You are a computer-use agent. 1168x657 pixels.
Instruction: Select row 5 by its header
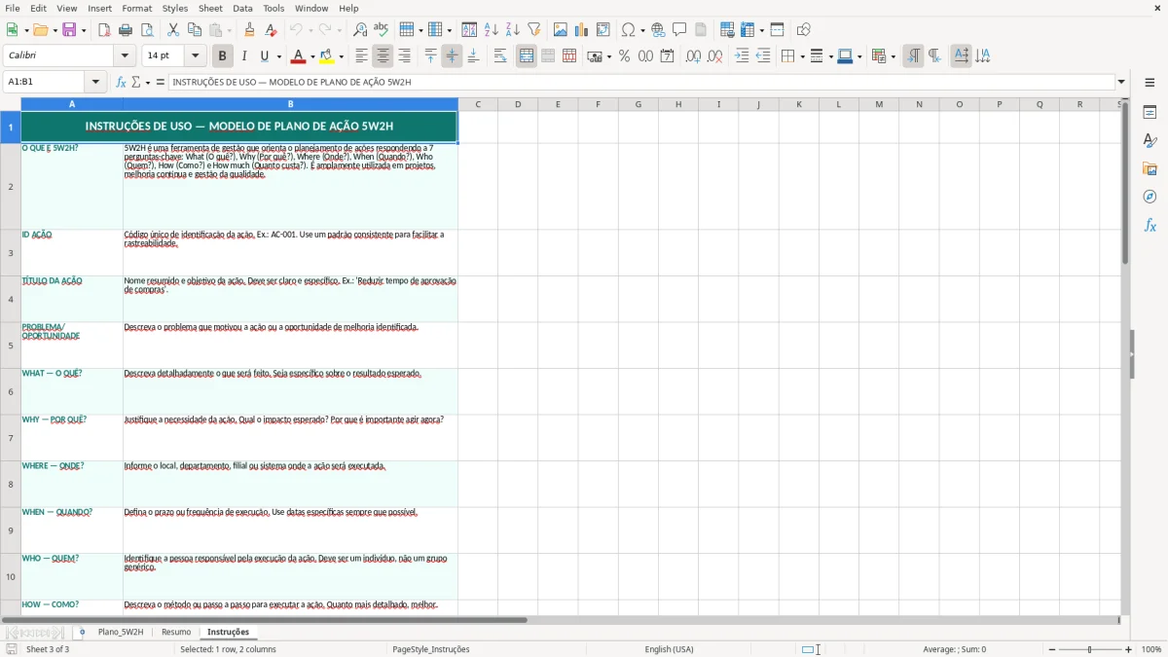(x=11, y=346)
